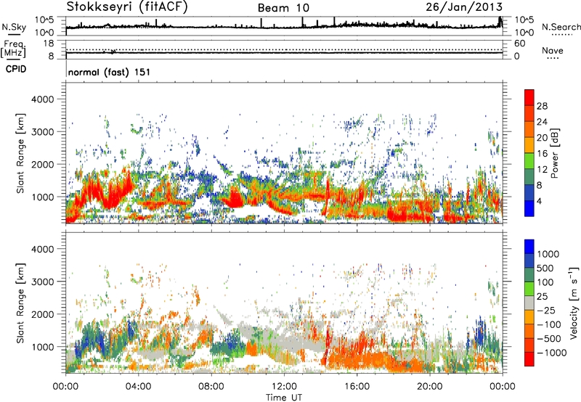This screenshot has height=402, width=581.
Task: Click "Slant Range [km]" label of velocity panel
Action: (20, 303)
